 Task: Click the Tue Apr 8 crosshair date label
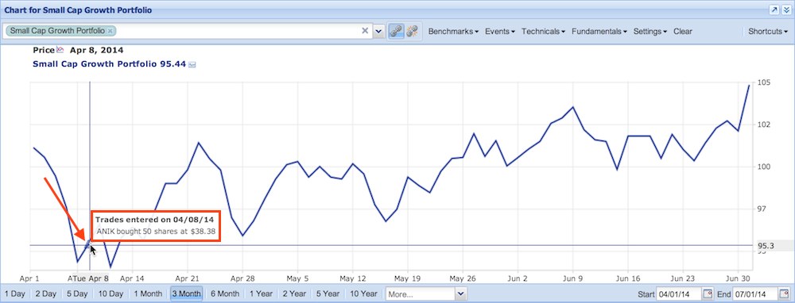[91, 278]
